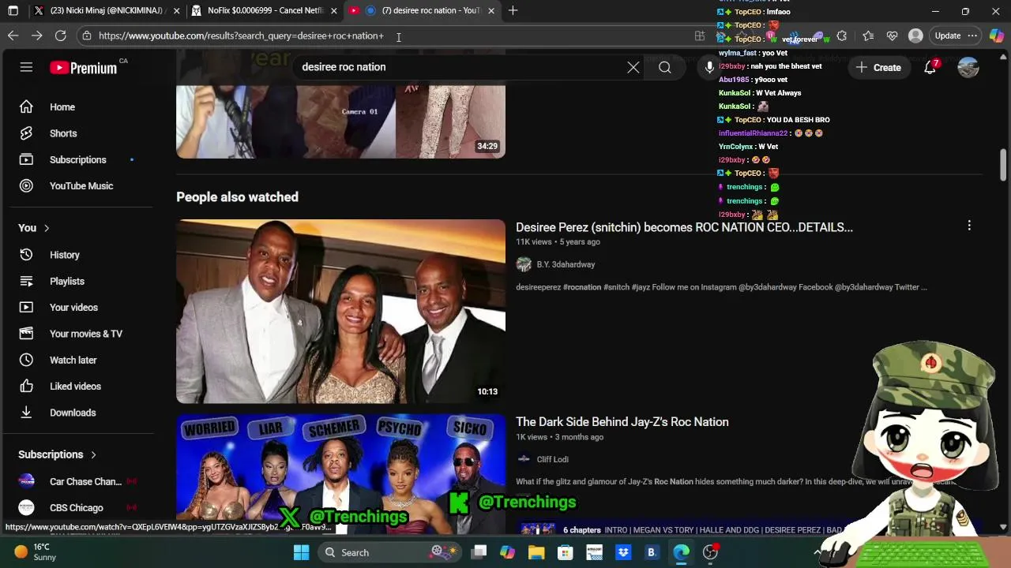The height and width of the screenshot is (568, 1011).
Task: Expand the You section
Action: [34, 228]
